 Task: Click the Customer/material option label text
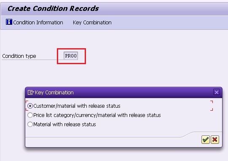click(x=77, y=106)
